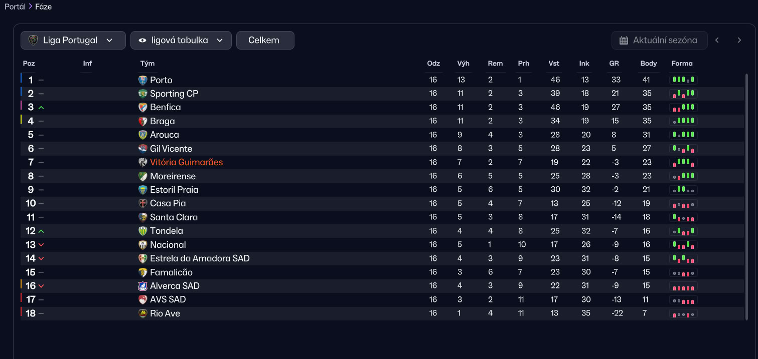Sort table by Forma column header

[682, 64]
